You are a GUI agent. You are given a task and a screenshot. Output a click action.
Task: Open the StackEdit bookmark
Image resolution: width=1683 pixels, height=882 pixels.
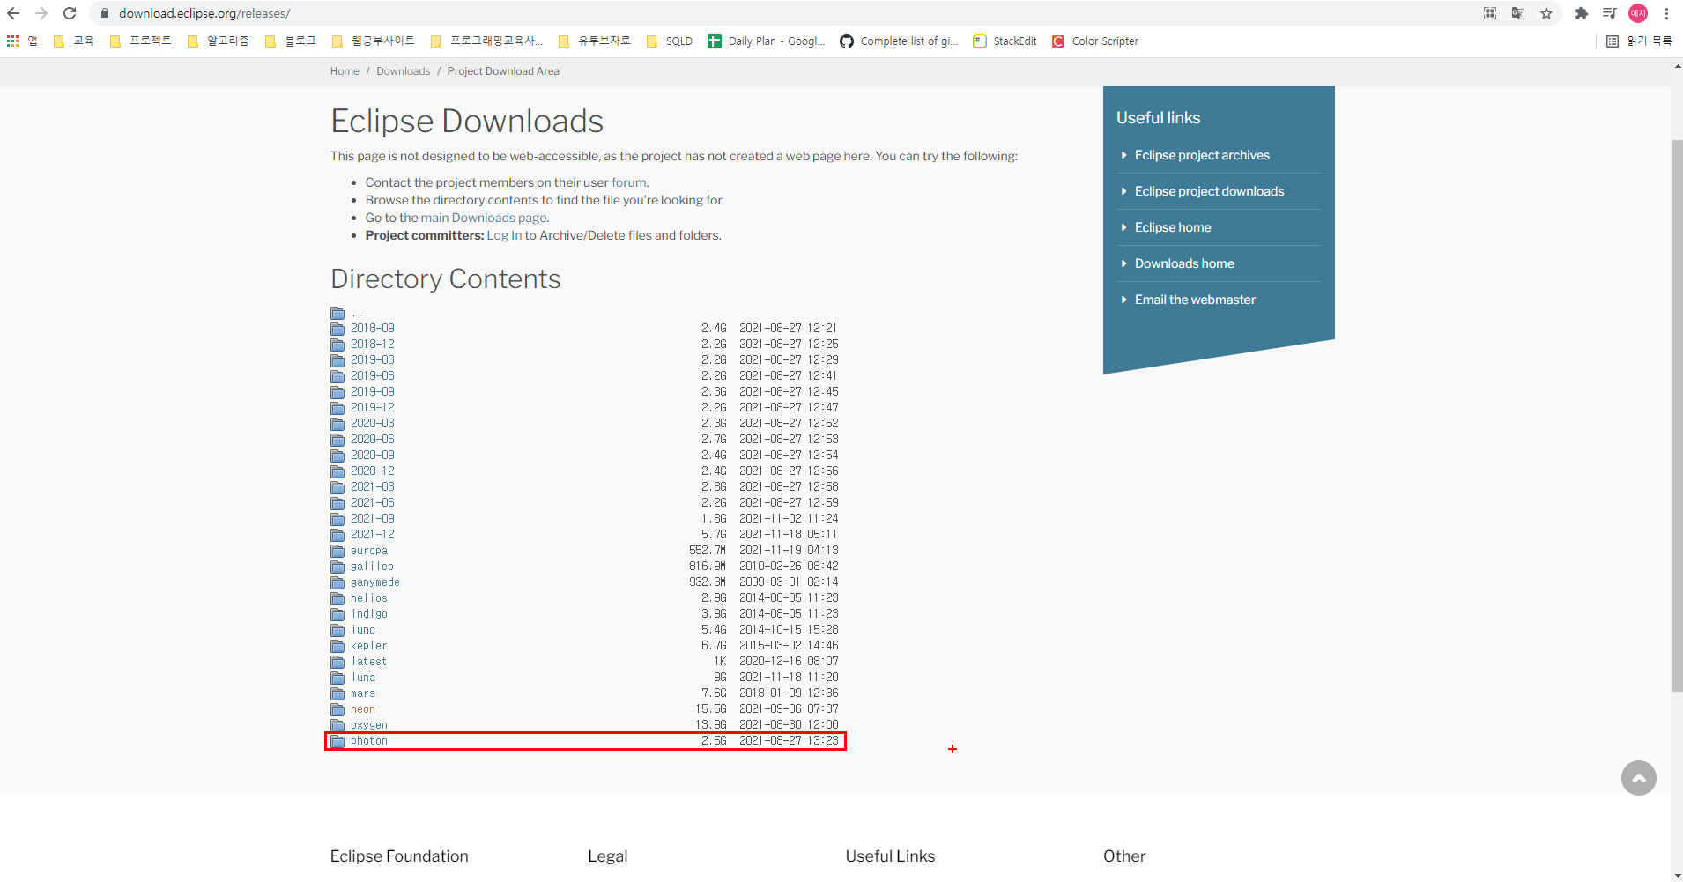(1005, 41)
